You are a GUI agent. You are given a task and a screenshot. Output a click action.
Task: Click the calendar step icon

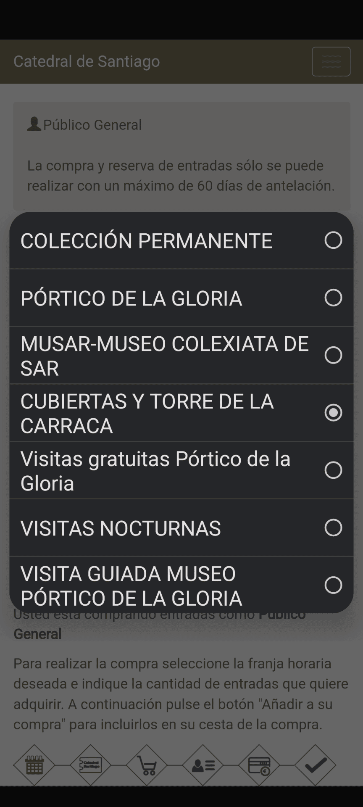tap(34, 765)
